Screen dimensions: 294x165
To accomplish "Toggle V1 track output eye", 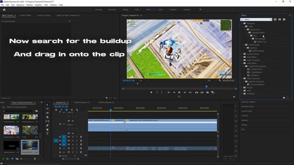I will [73, 133].
